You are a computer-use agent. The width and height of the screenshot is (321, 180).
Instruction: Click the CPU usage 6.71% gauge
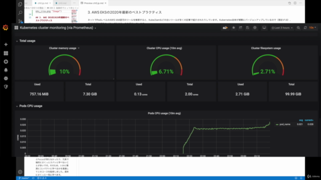[166, 65]
